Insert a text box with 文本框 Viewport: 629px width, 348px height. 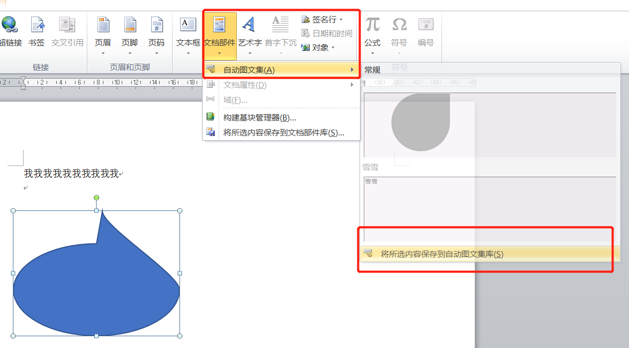(x=188, y=25)
